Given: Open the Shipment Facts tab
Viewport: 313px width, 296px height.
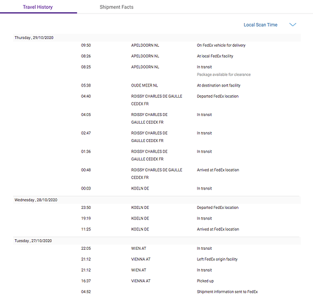Looking at the screenshot, I should (117, 7).
